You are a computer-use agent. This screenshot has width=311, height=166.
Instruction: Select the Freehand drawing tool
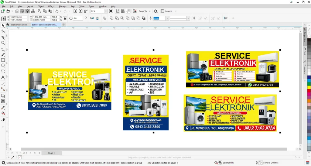click(3, 49)
